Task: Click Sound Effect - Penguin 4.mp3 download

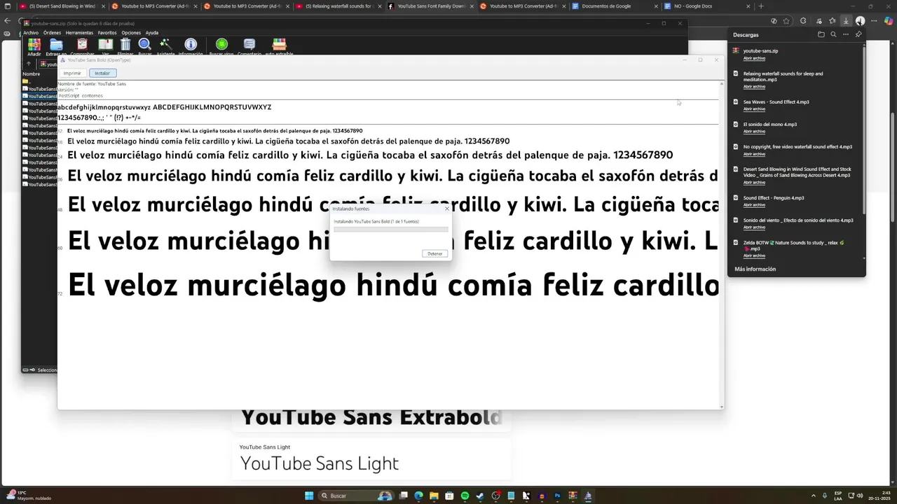Action: click(x=774, y=198)
